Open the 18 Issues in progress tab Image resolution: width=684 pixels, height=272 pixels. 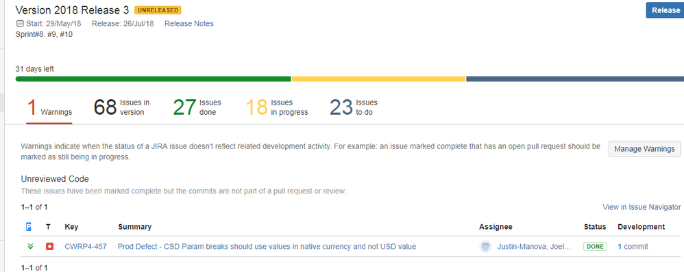pos(277,107)
